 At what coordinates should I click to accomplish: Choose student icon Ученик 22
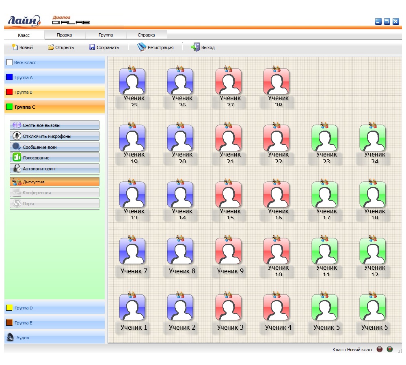(x=276, y=138)
